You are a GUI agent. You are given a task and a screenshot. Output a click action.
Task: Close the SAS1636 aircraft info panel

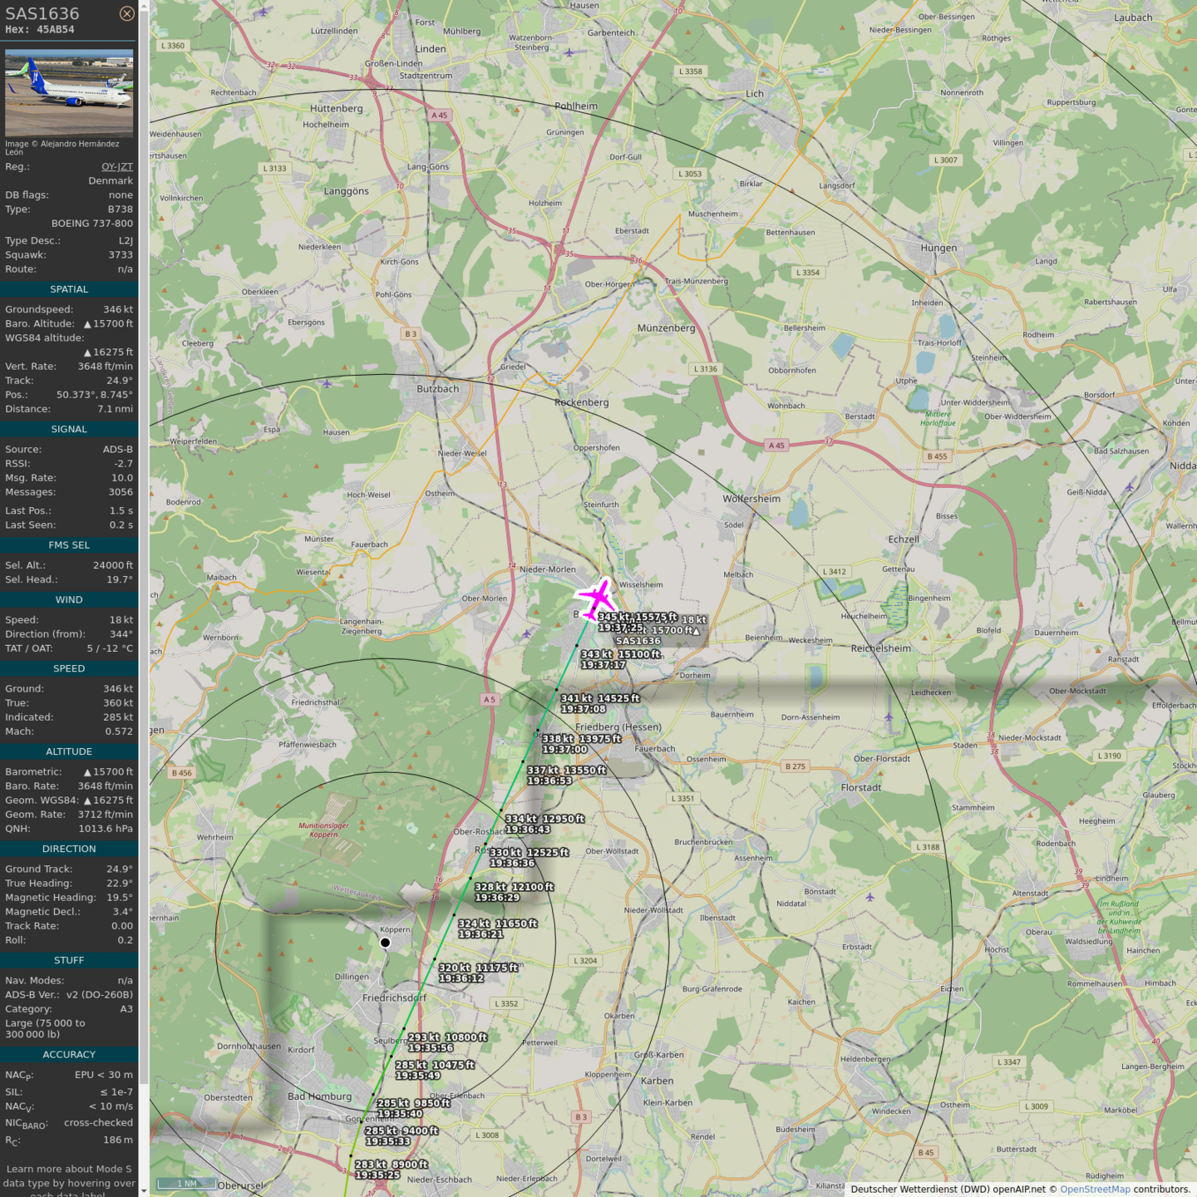click(x=126, y=13)
